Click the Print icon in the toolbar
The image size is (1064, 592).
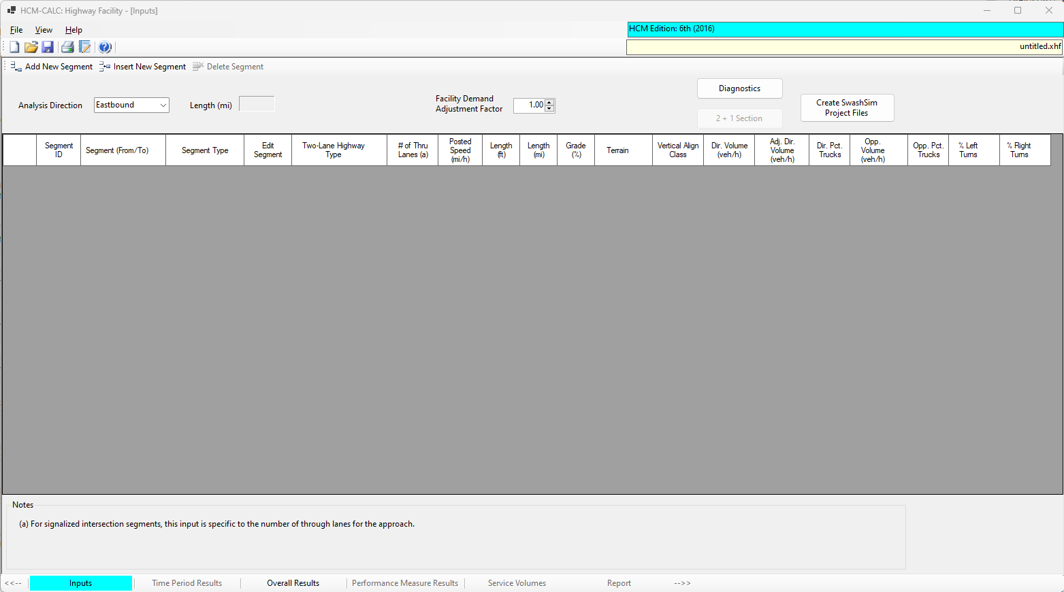tap(67, 47)
